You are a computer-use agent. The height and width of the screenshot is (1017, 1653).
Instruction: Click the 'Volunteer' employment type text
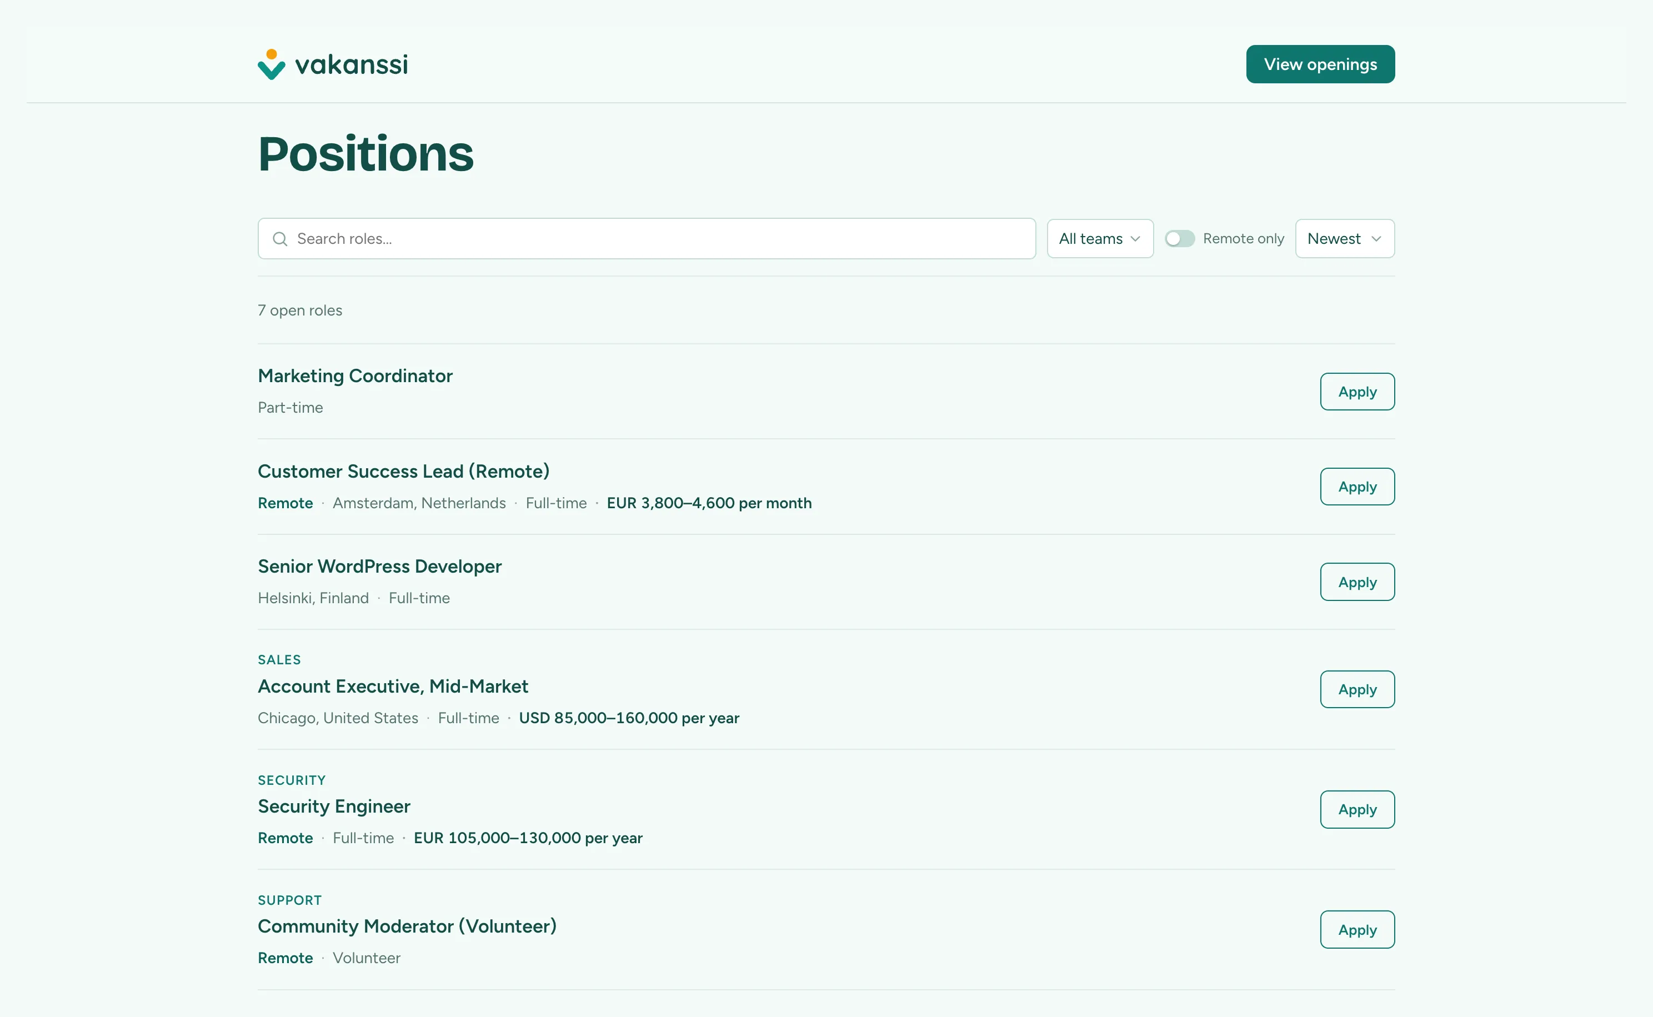[367, 958]
